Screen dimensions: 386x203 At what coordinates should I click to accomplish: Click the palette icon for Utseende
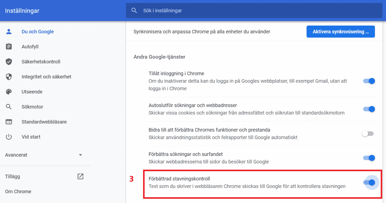[9, 92]
